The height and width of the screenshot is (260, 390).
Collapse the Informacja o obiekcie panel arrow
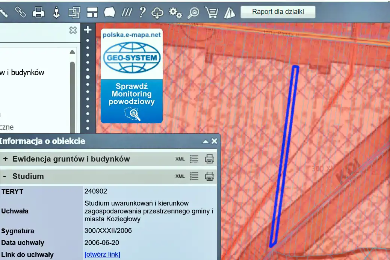pos(205,142)
